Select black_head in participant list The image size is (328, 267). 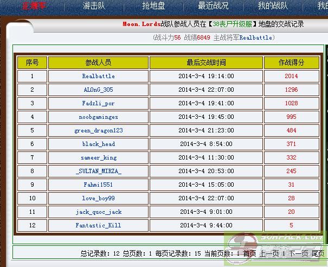pyautogui.click(x=98, y=144)
